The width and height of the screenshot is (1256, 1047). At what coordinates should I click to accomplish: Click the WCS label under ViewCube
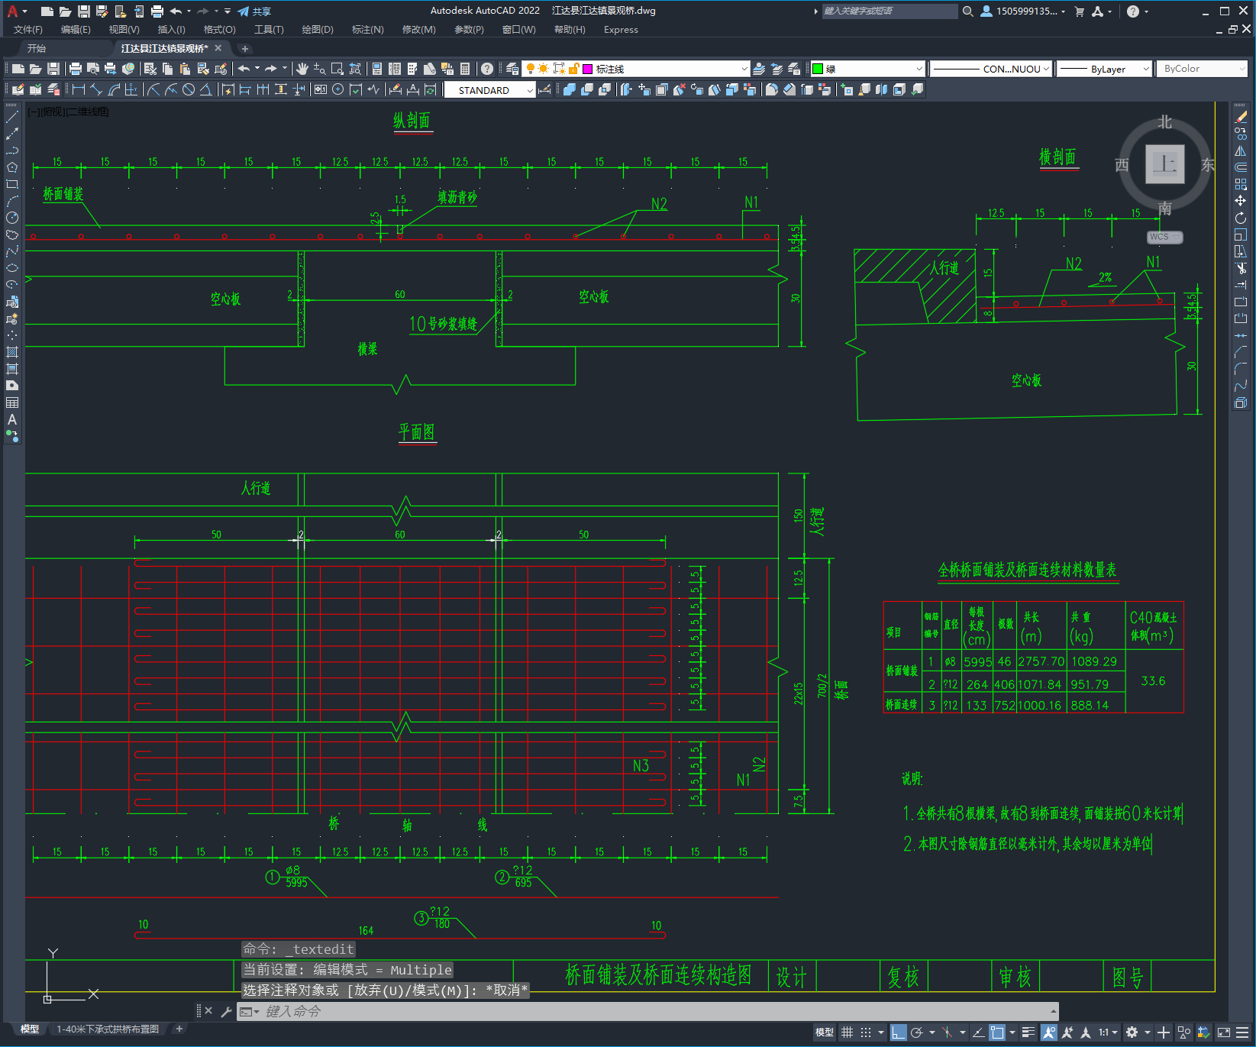pyautogui.click(x=1164, y=237)
